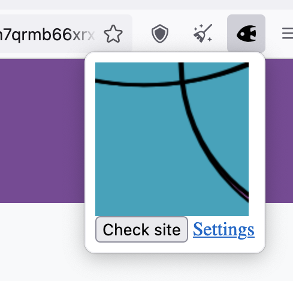Viewport: 293px width, 281px height.
Task: Click the purple page banner left of popup
Action: [x=42, y=131]
